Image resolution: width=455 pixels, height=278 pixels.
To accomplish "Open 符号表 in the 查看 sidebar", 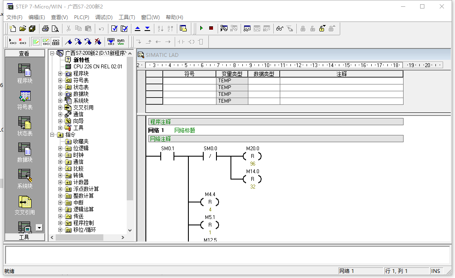I will tap(25, 100).
